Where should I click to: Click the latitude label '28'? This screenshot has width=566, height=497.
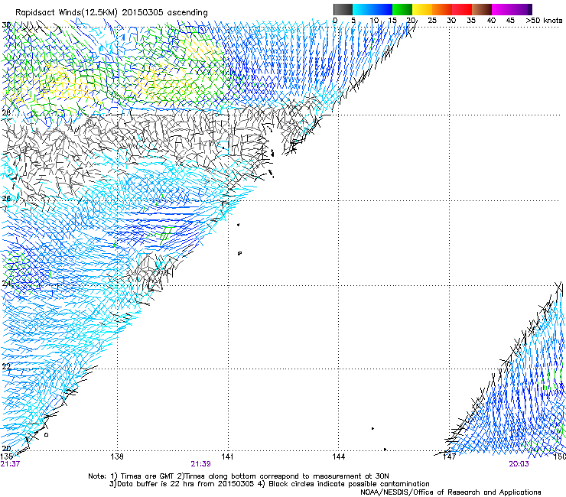(6, 112)
